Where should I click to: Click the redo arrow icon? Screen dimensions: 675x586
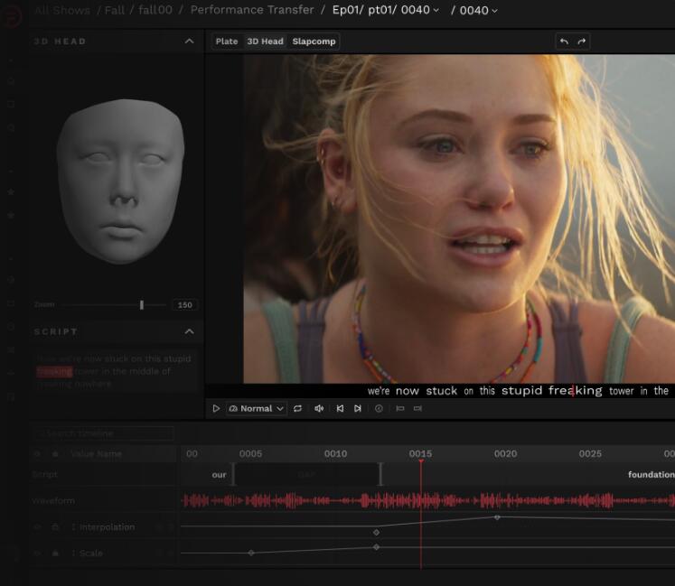pos(582,42)
